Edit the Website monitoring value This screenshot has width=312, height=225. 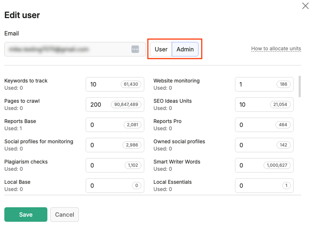[264, 84]
